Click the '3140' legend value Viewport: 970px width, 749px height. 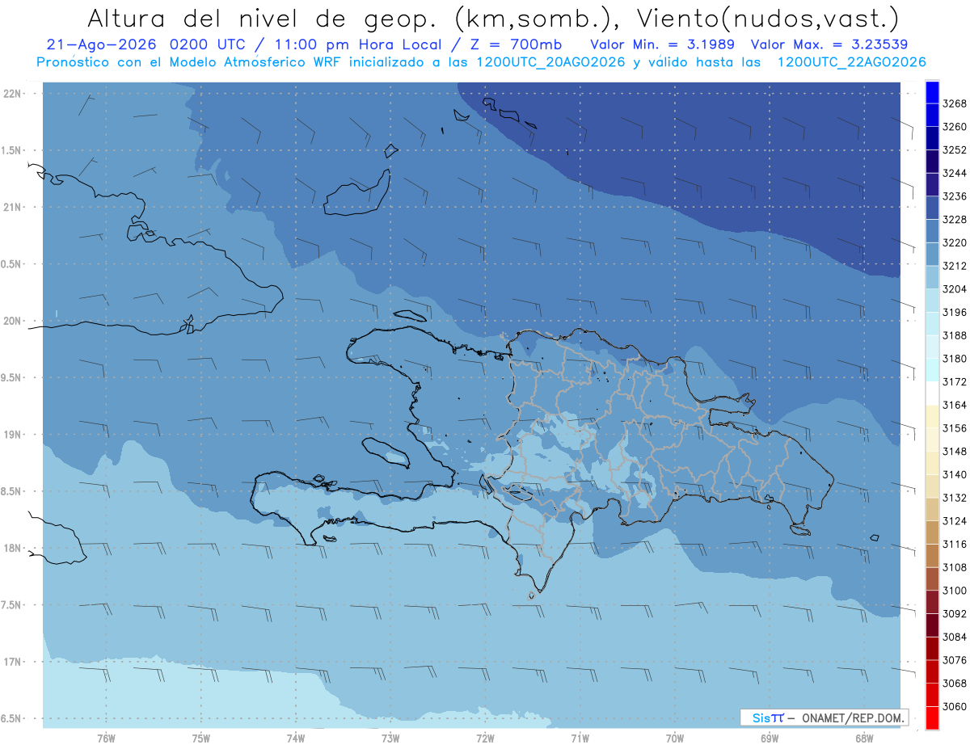pyautogui.click(x=955, y=475)
